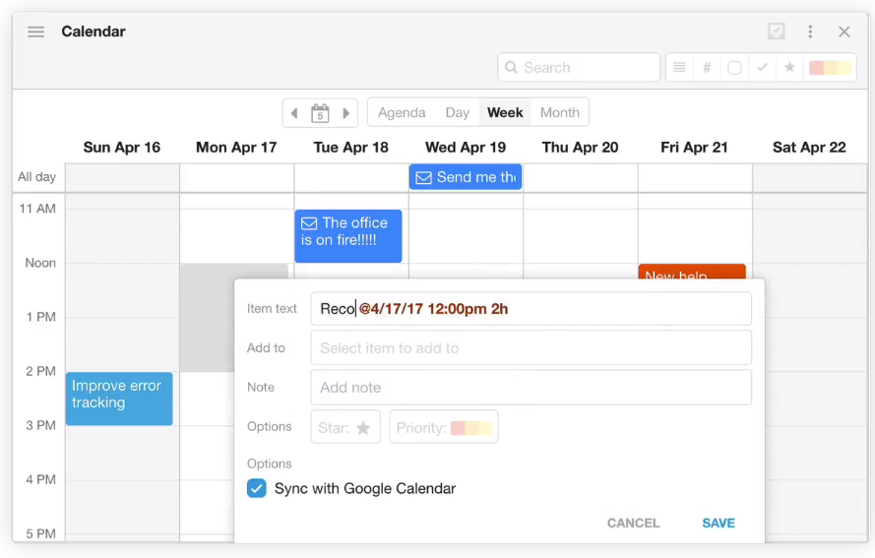Toggle the star filter in toolbar
875x558 pixels.
coord(789,68)
